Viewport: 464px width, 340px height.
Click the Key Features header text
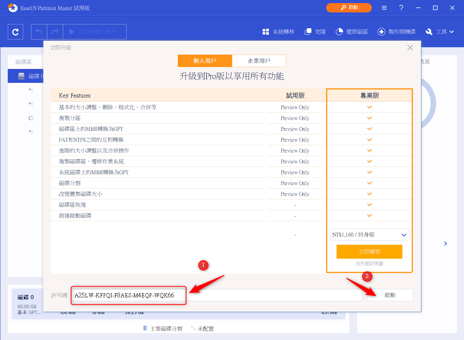75,96
